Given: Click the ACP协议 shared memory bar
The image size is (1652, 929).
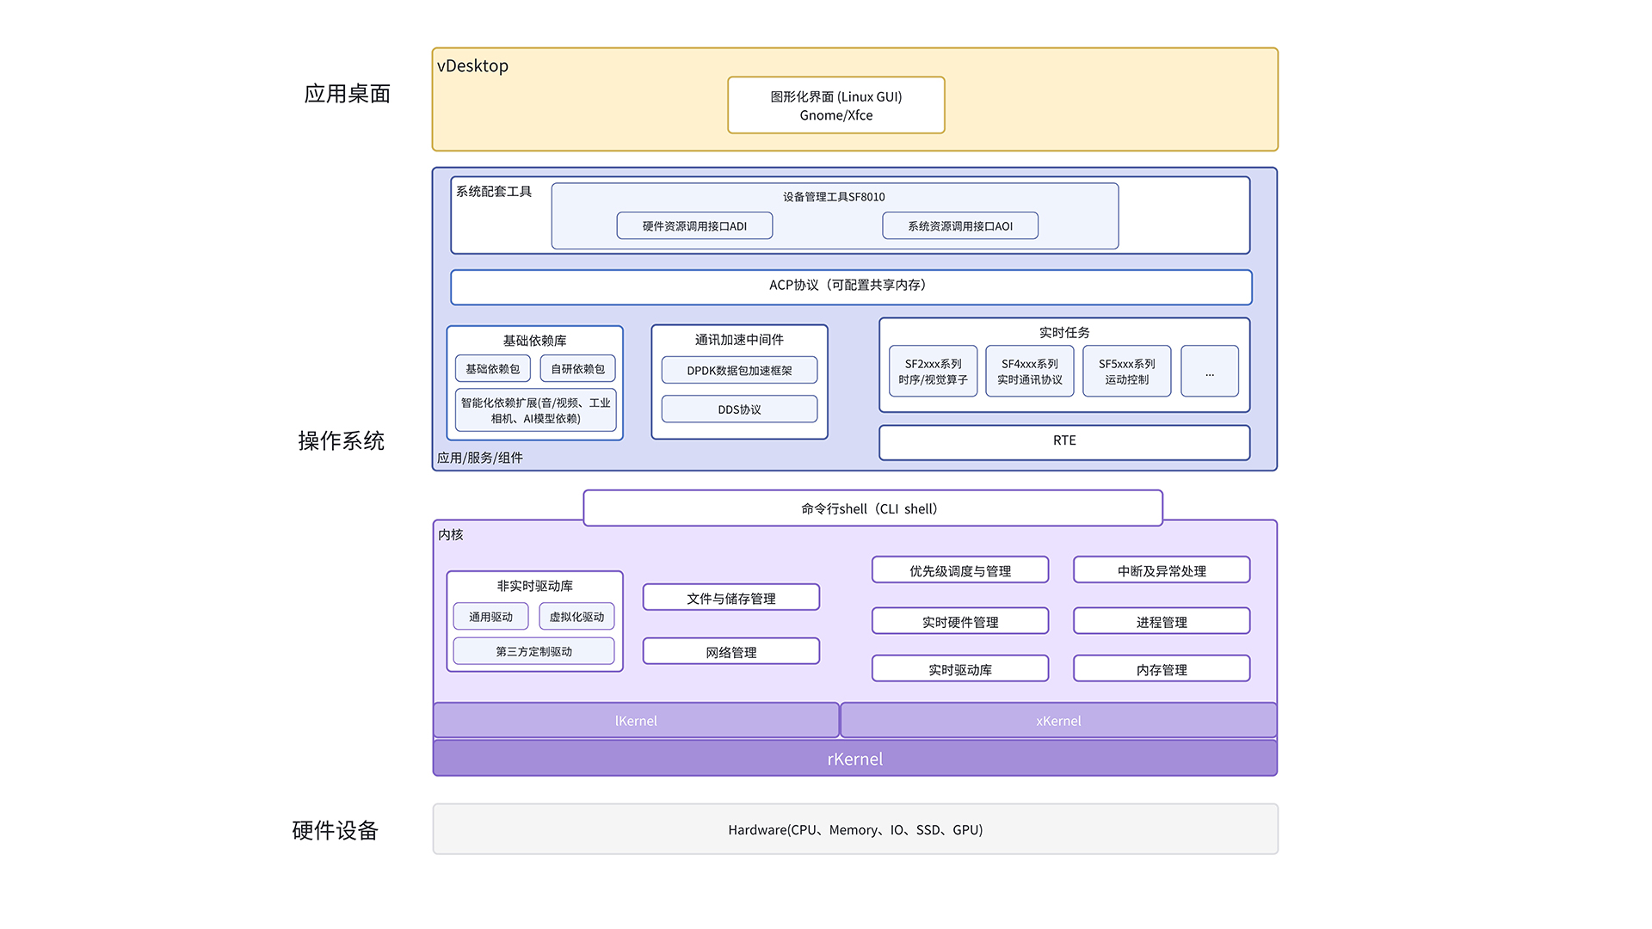Looking at the screenshot, I should [x=850, y=286].
